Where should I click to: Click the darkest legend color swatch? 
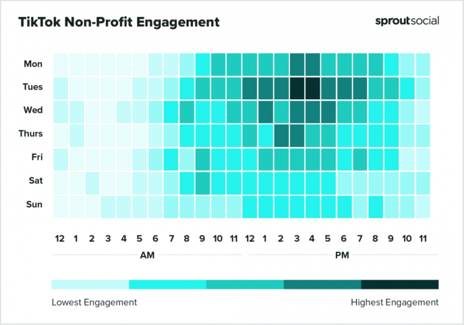tap(400, 284)
